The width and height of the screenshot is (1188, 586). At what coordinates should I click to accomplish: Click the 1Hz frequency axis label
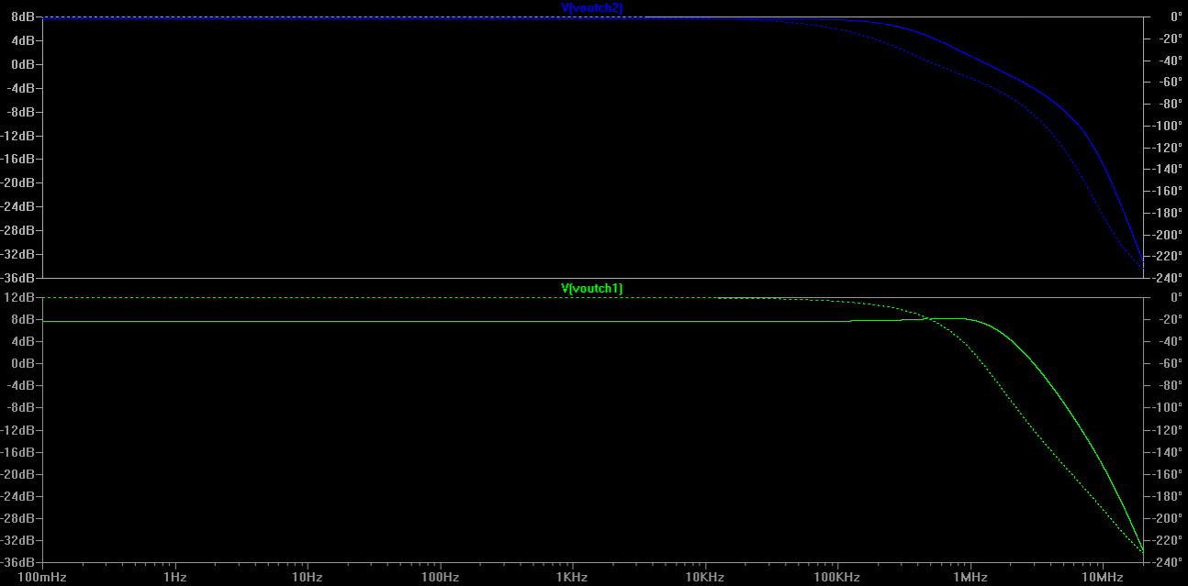click(x=174, y=577)
